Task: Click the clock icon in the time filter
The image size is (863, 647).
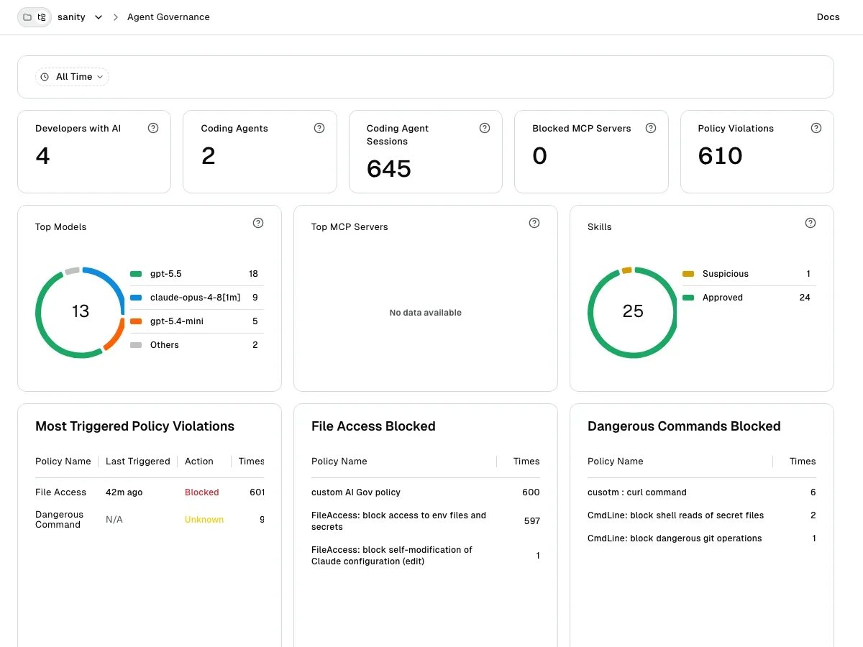Action: point(45,77)
